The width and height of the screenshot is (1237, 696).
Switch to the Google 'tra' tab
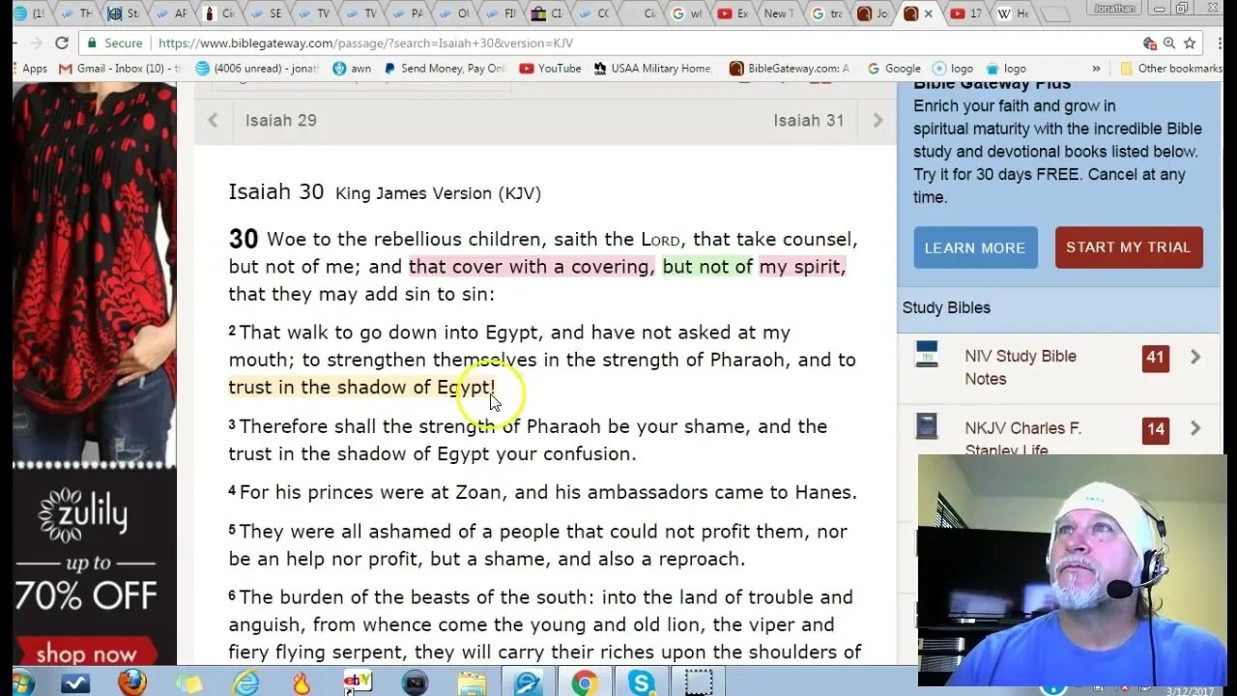point(826,14)
